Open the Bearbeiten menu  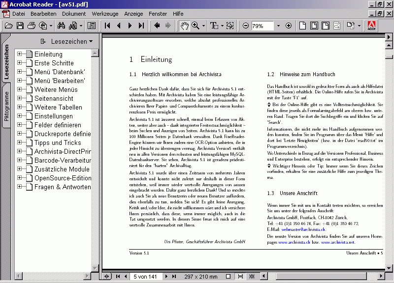click(x=43, y=14)
